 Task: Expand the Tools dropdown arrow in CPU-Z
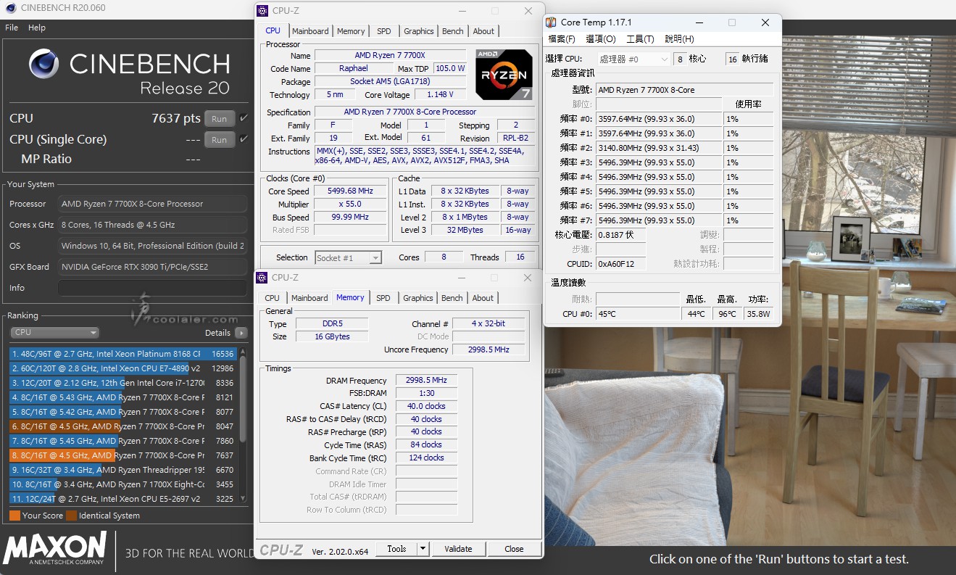423,549
